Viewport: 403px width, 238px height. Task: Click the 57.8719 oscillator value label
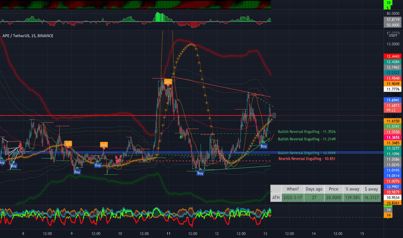coord(393,19)
